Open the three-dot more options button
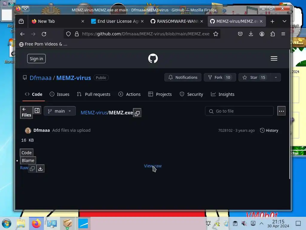The height and width of the screenshot is (230, 306). (x=281, y=111)
